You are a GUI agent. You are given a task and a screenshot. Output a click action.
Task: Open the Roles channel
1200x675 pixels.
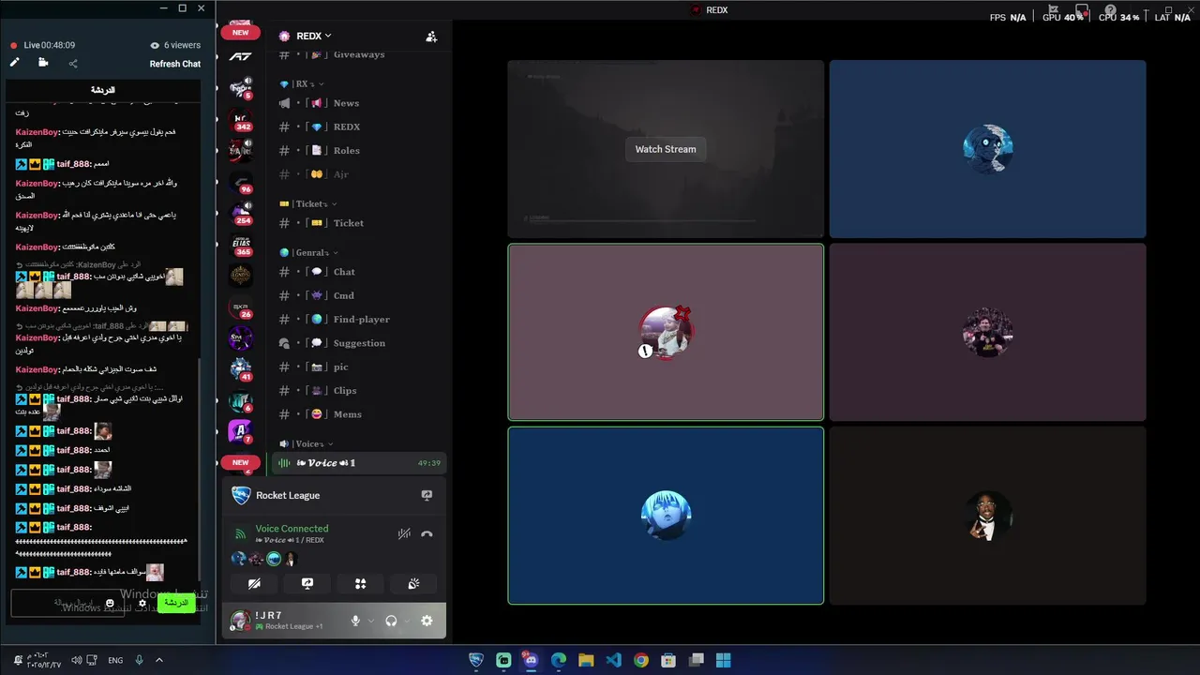click(x=359, y=150)
